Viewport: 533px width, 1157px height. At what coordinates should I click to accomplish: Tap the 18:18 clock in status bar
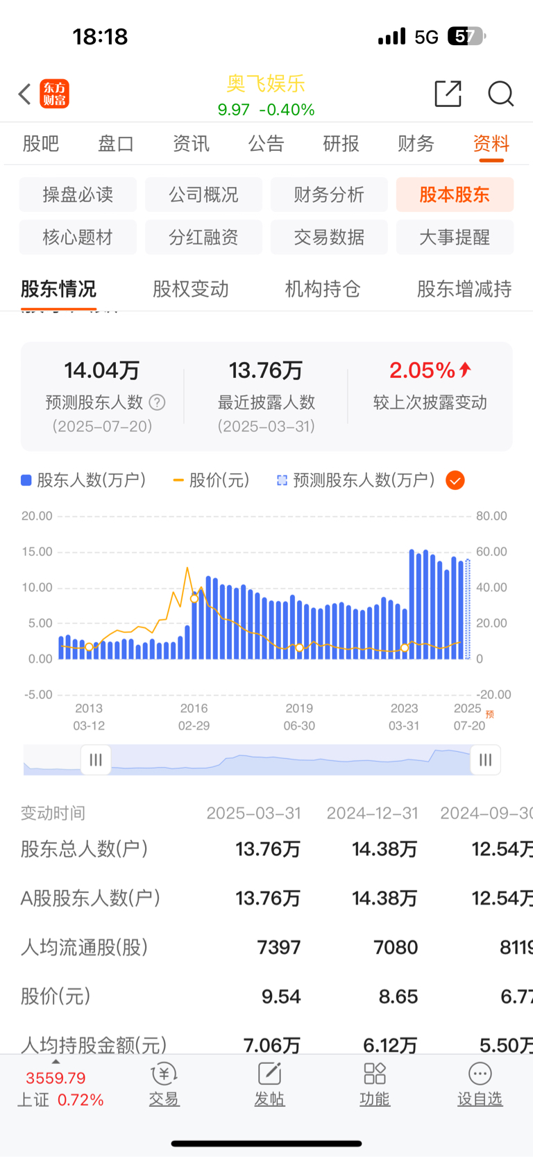click(101, 36)
